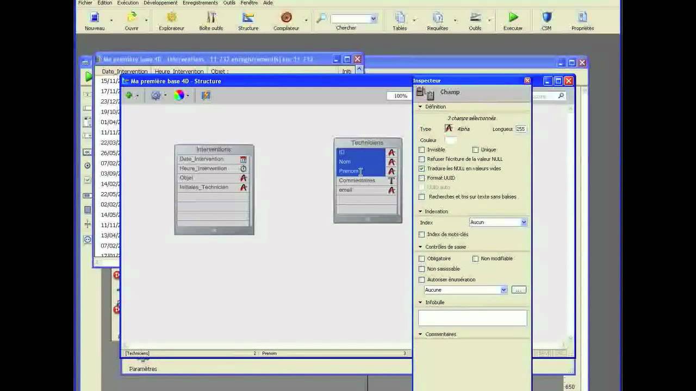The width and height of the screenshot is (696, 391).
Task: Click the alpha type icon of Initiales_Technicien
Action: pos(243,187)
